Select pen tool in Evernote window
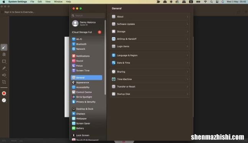The height and width of the screenshot is (143, 248). 4,68
